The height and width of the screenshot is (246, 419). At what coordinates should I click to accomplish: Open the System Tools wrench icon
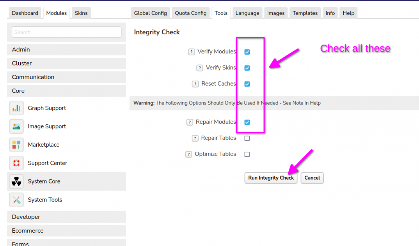pos(16,200)
